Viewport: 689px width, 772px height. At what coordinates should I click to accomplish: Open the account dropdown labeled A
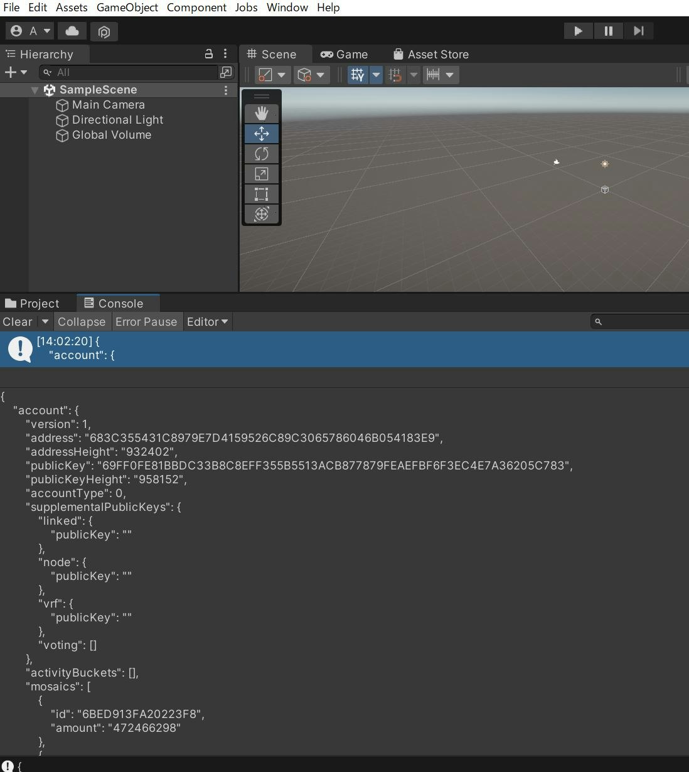[x=30, y=31]
